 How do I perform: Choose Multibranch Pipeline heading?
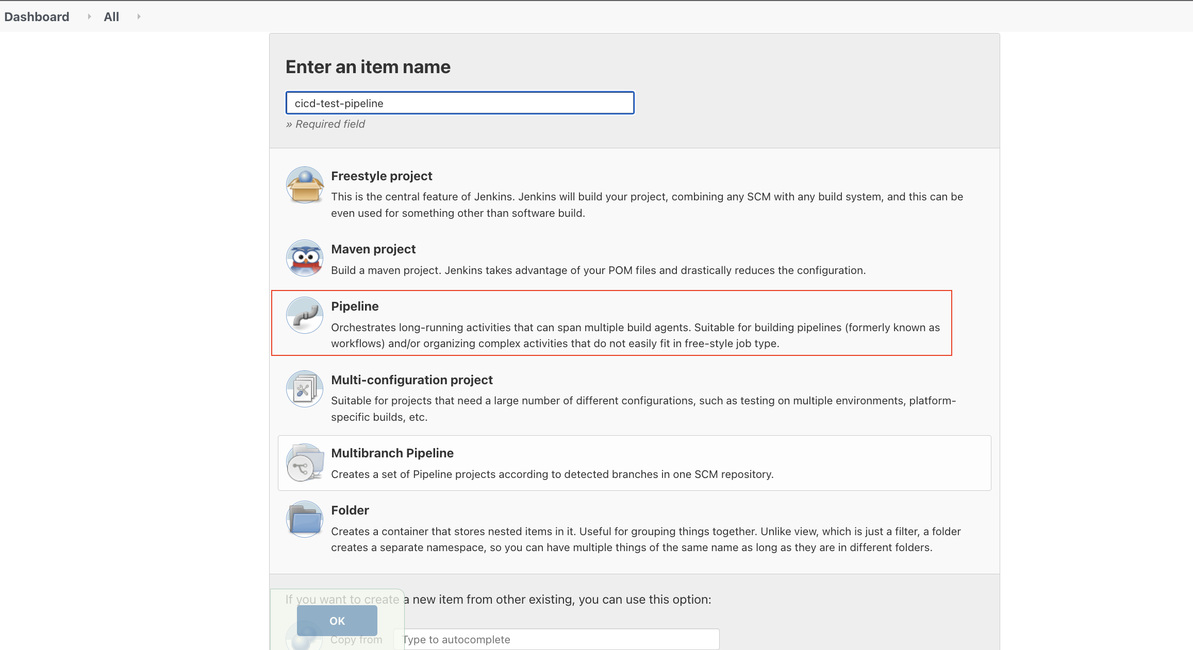coord(392,453)
